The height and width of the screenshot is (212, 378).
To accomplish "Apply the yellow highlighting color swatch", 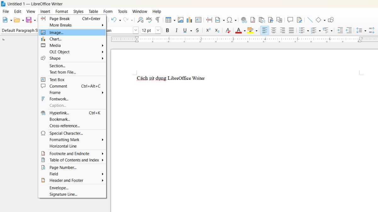I will click(250, 30).
